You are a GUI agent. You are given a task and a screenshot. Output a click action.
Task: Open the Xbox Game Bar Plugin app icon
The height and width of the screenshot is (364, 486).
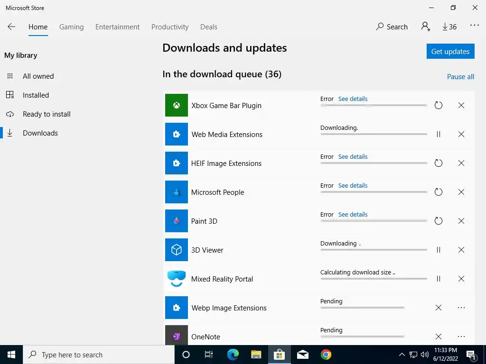[177, 105]
